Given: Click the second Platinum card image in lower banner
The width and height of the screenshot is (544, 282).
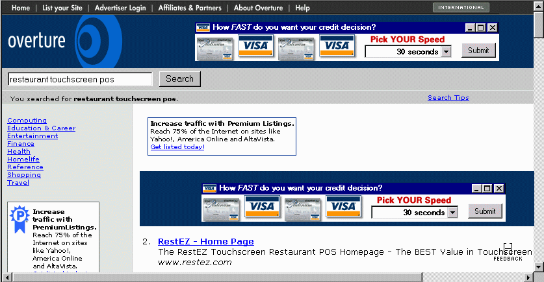Looking at the screenshot, I should 304,209.
